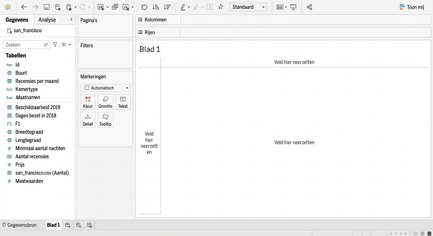Viewport: 433px width, 236px height.
Task: Collapse the data pane with the chevron
Action: click(71, 20)
